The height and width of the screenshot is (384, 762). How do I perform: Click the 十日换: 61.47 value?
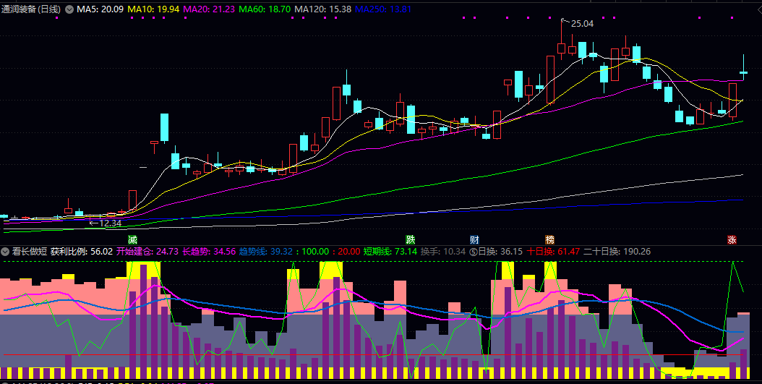553,252
